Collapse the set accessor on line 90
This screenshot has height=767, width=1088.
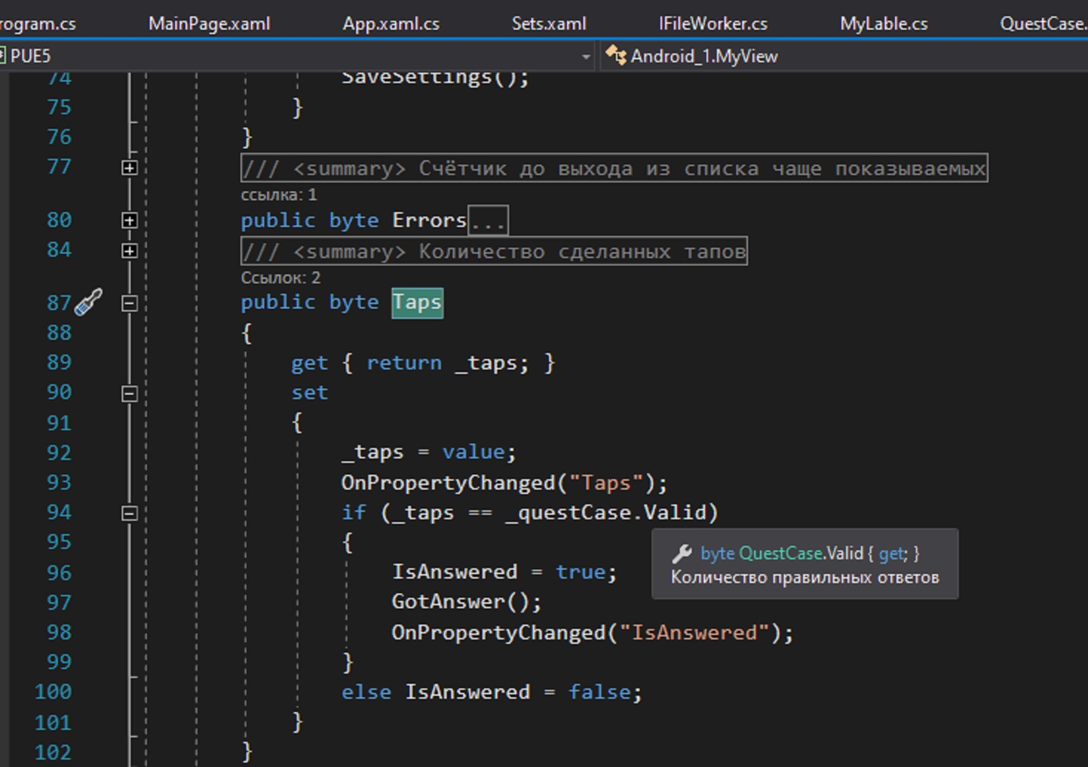click(129, 394)
